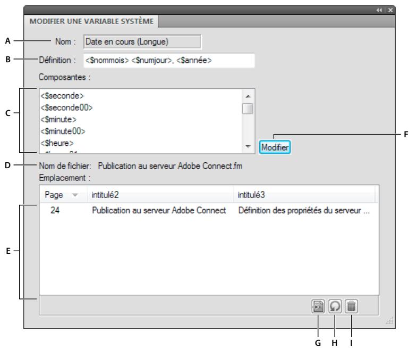
Task: Close the system variable panel
Action: (x=390, y=10)
